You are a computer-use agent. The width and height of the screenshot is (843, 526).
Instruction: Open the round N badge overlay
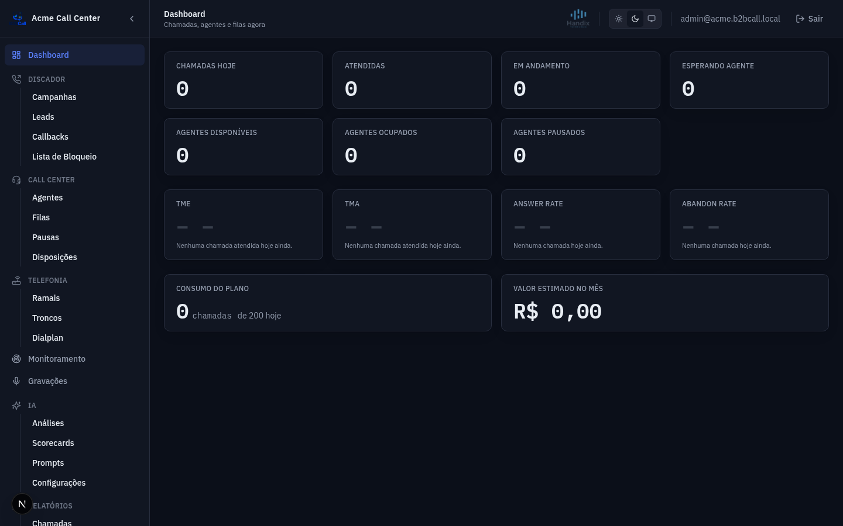[x=22, y=504]
